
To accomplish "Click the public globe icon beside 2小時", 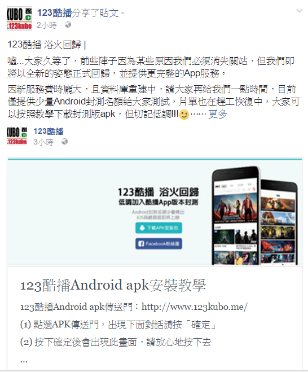I will 68,25.
